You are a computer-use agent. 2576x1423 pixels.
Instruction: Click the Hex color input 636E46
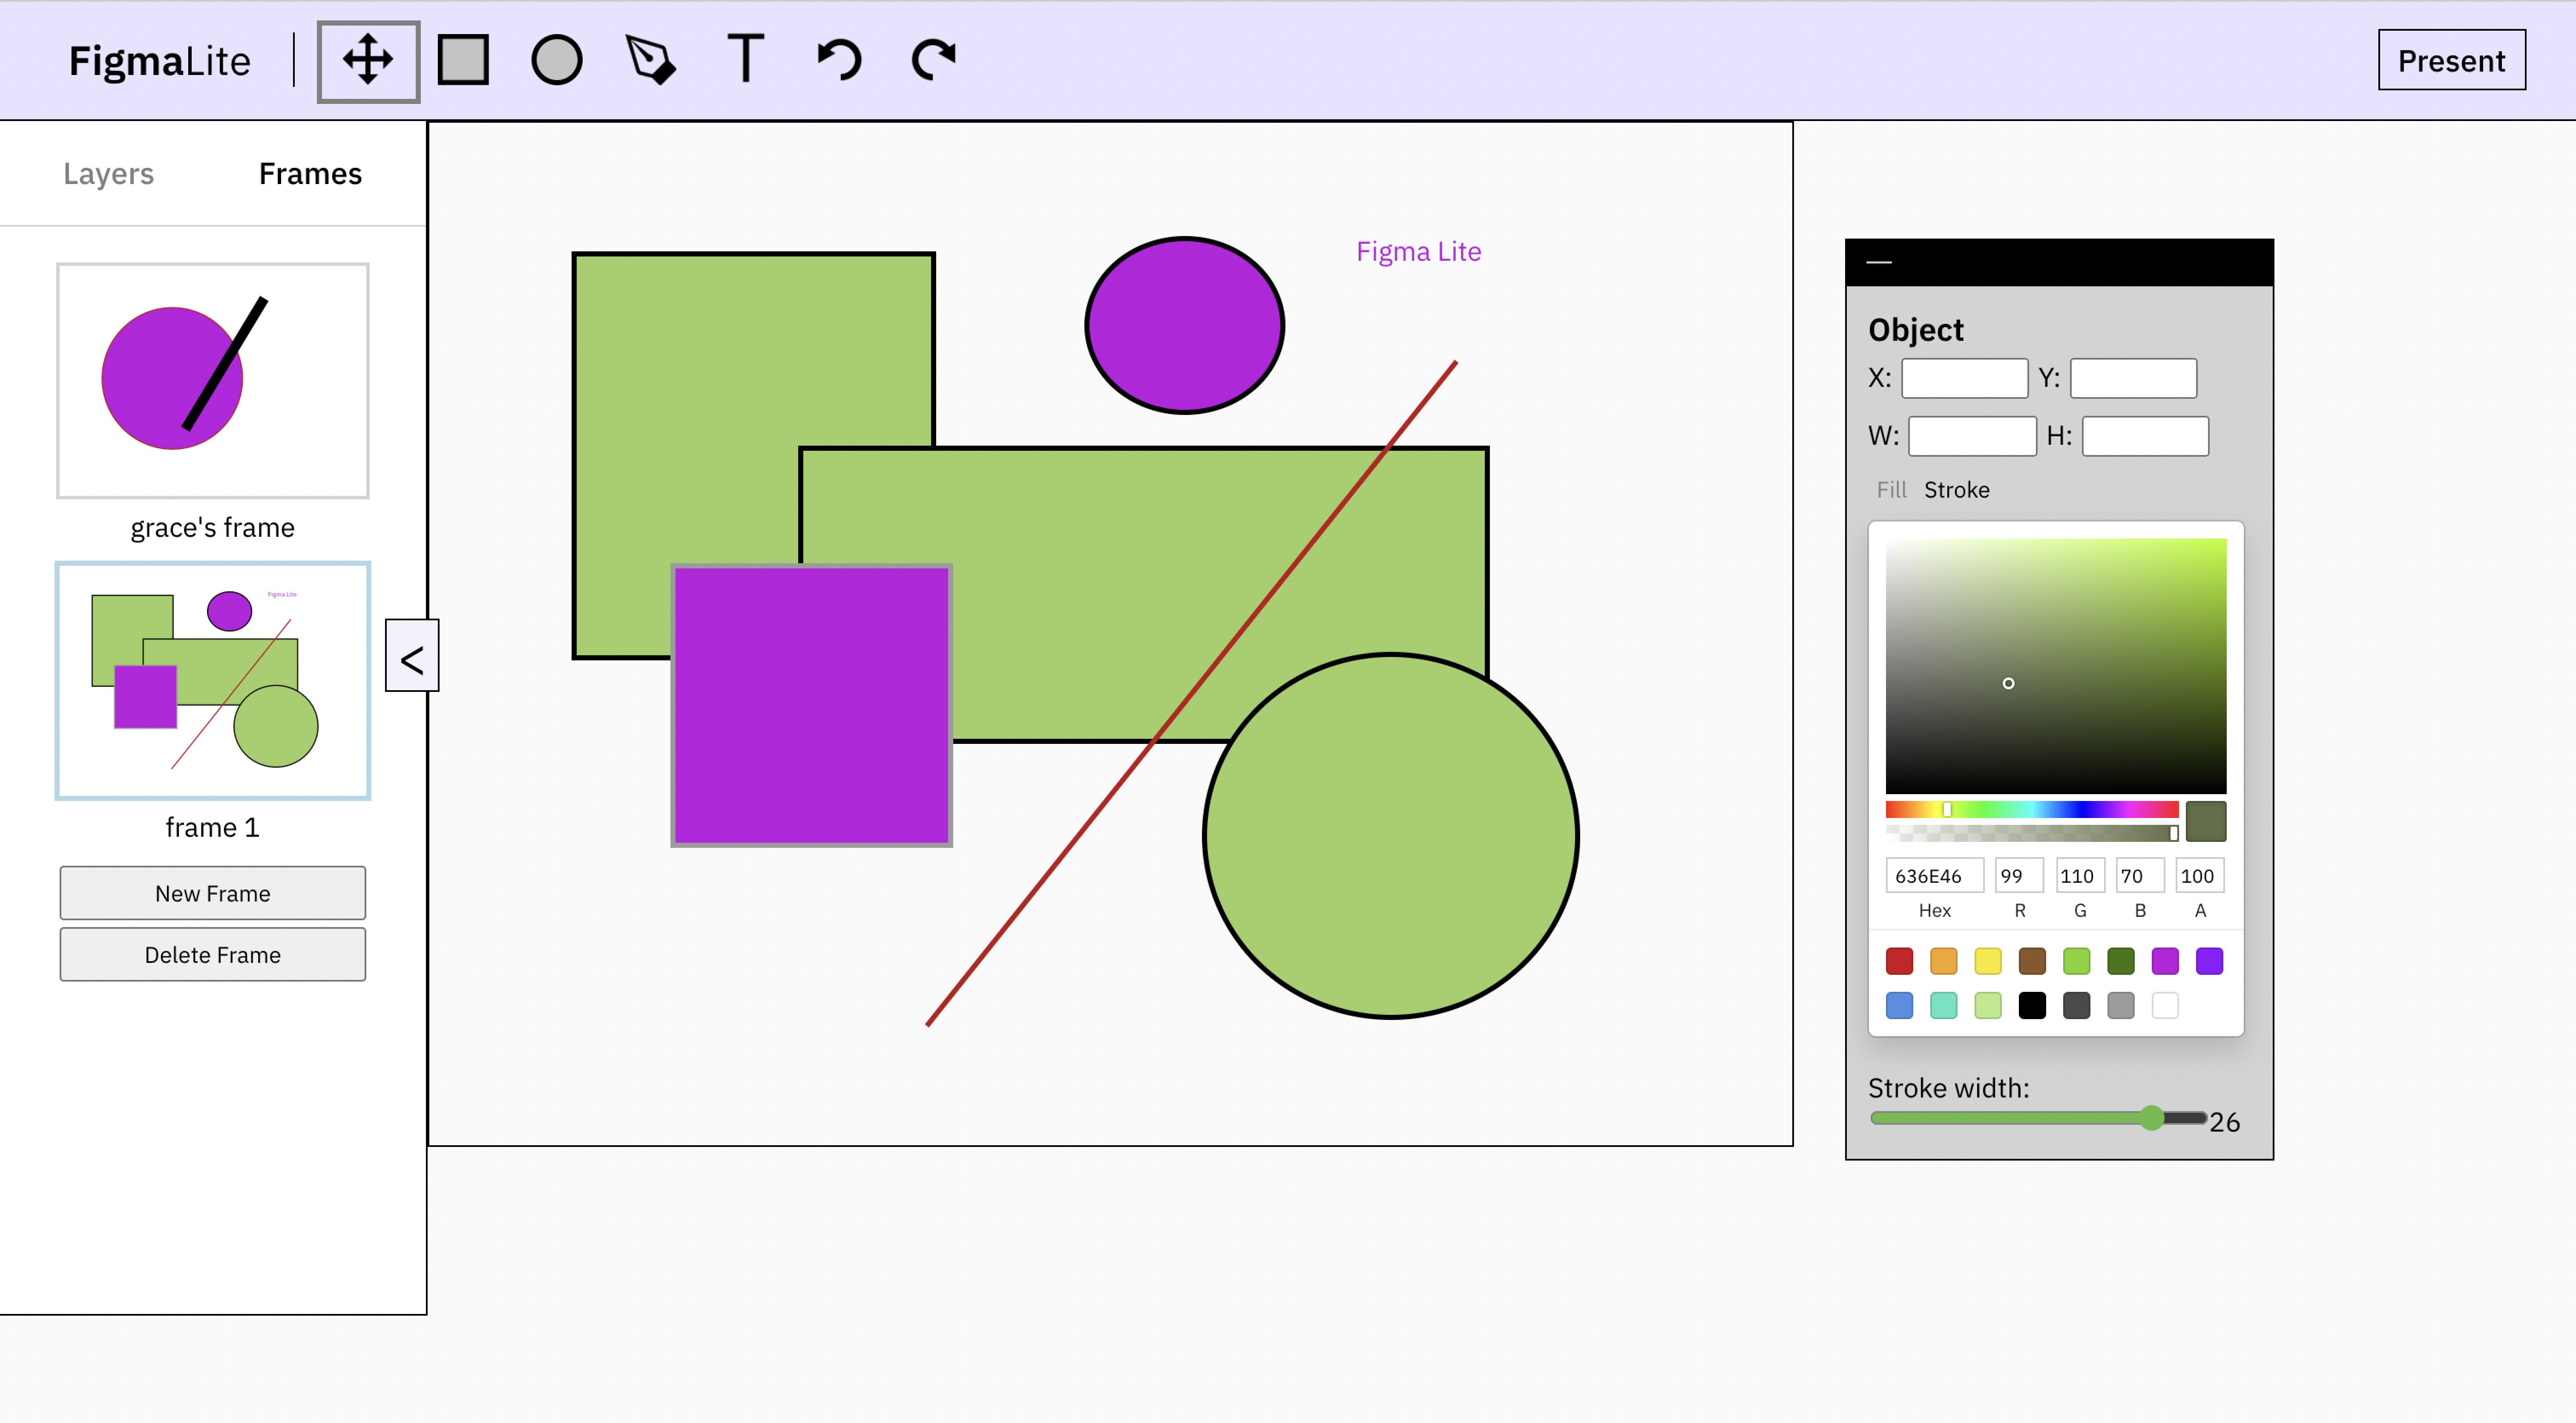(1934, 876)
